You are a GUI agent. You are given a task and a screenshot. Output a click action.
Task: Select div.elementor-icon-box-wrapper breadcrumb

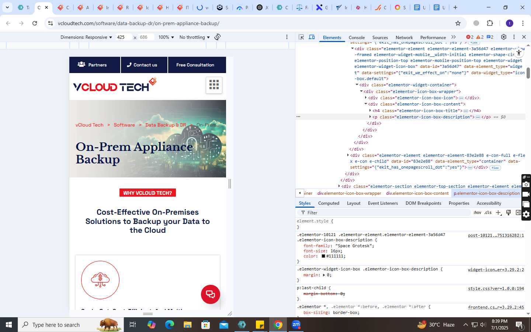[x=349, y=193]
